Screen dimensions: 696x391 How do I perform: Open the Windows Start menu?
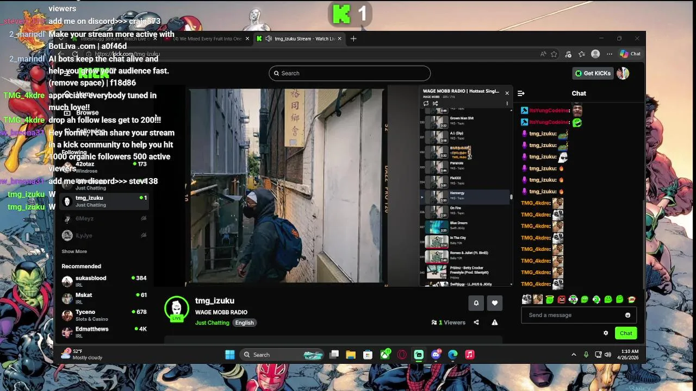pyautogui.click(x=230, y=355)
